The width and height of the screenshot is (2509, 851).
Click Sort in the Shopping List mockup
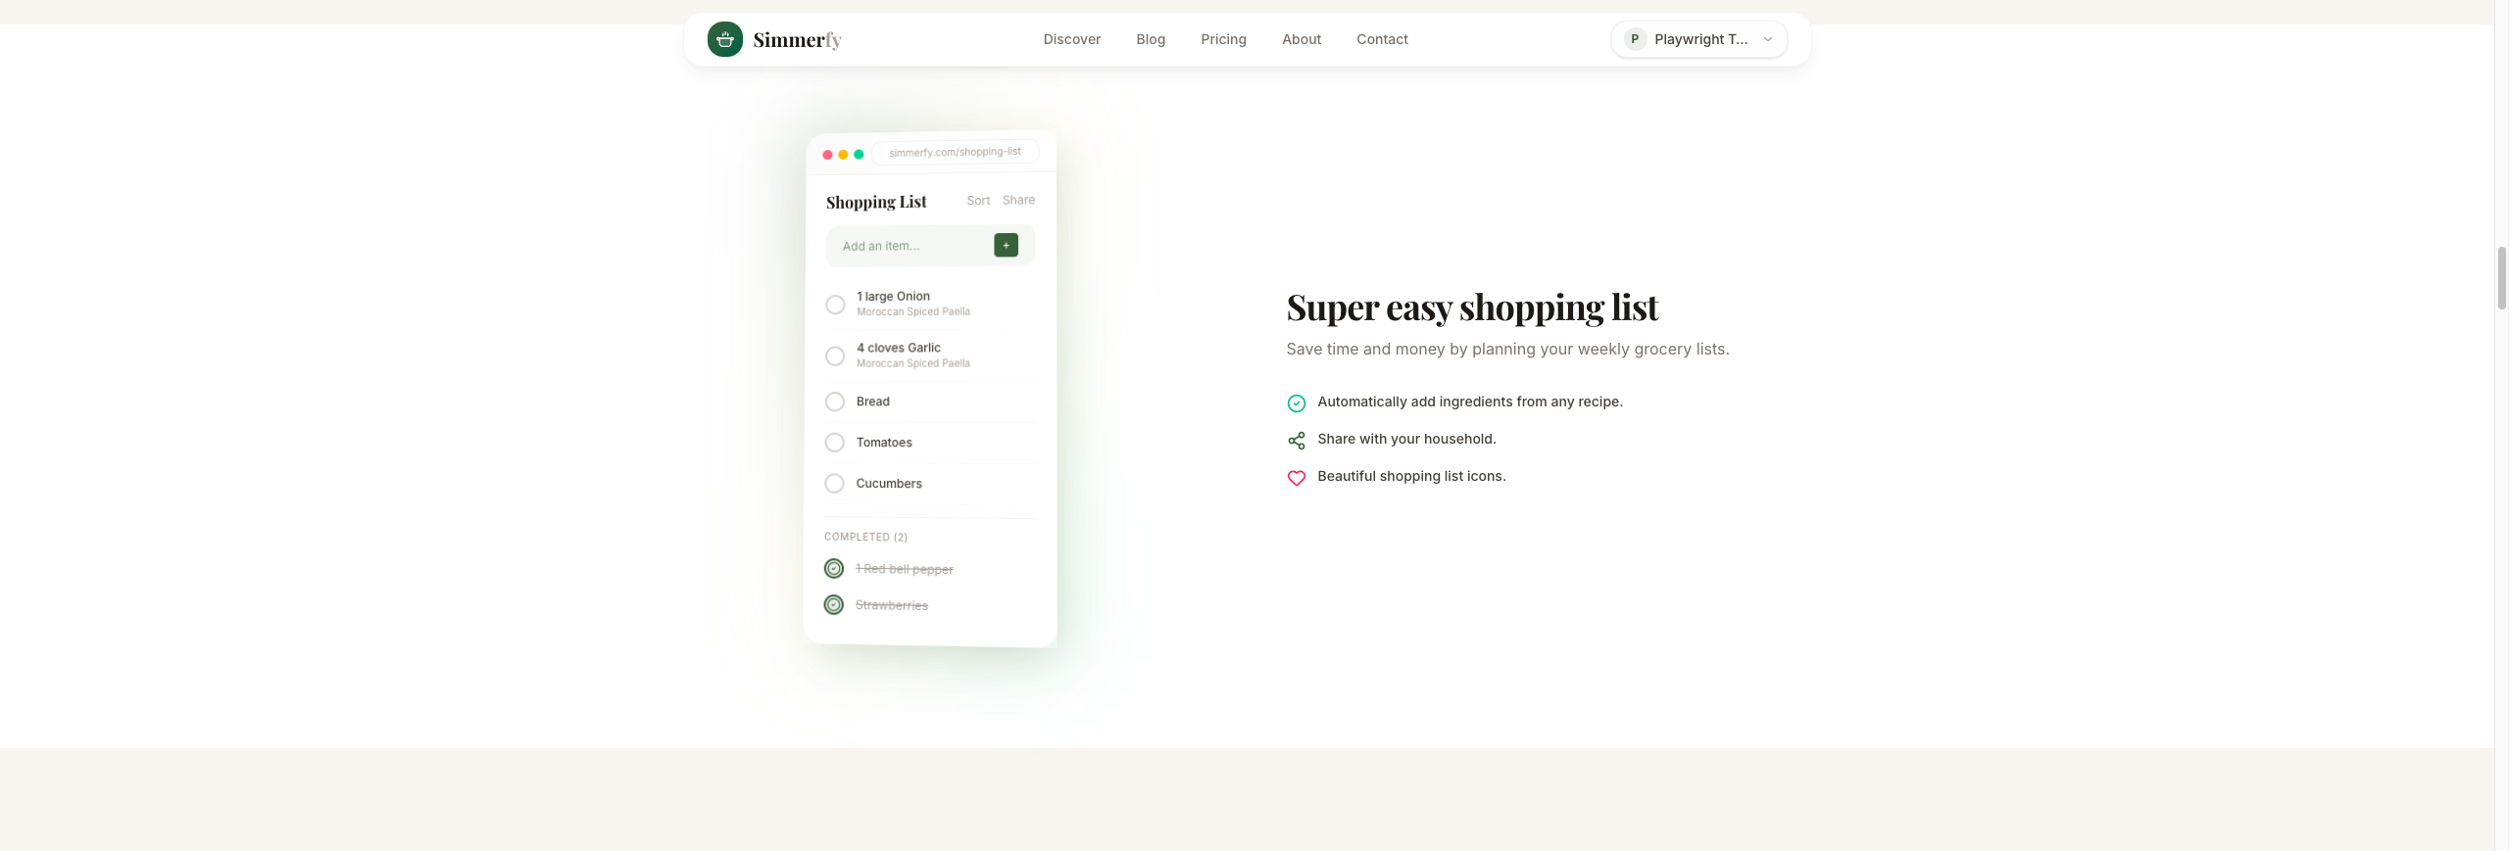click(x=978, y=201)
